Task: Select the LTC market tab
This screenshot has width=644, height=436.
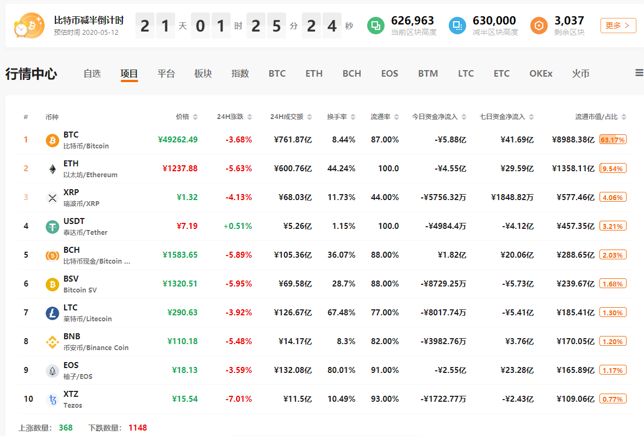Action: [466, 73]
